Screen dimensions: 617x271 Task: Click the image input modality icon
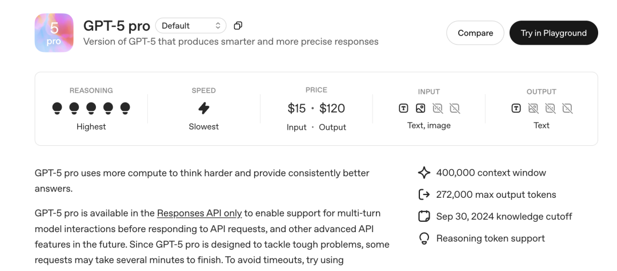pos(420,108)
